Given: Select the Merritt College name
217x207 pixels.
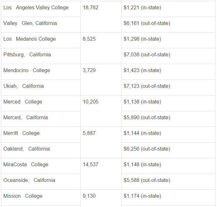Looking at the screenshot, I should (21, 133).
